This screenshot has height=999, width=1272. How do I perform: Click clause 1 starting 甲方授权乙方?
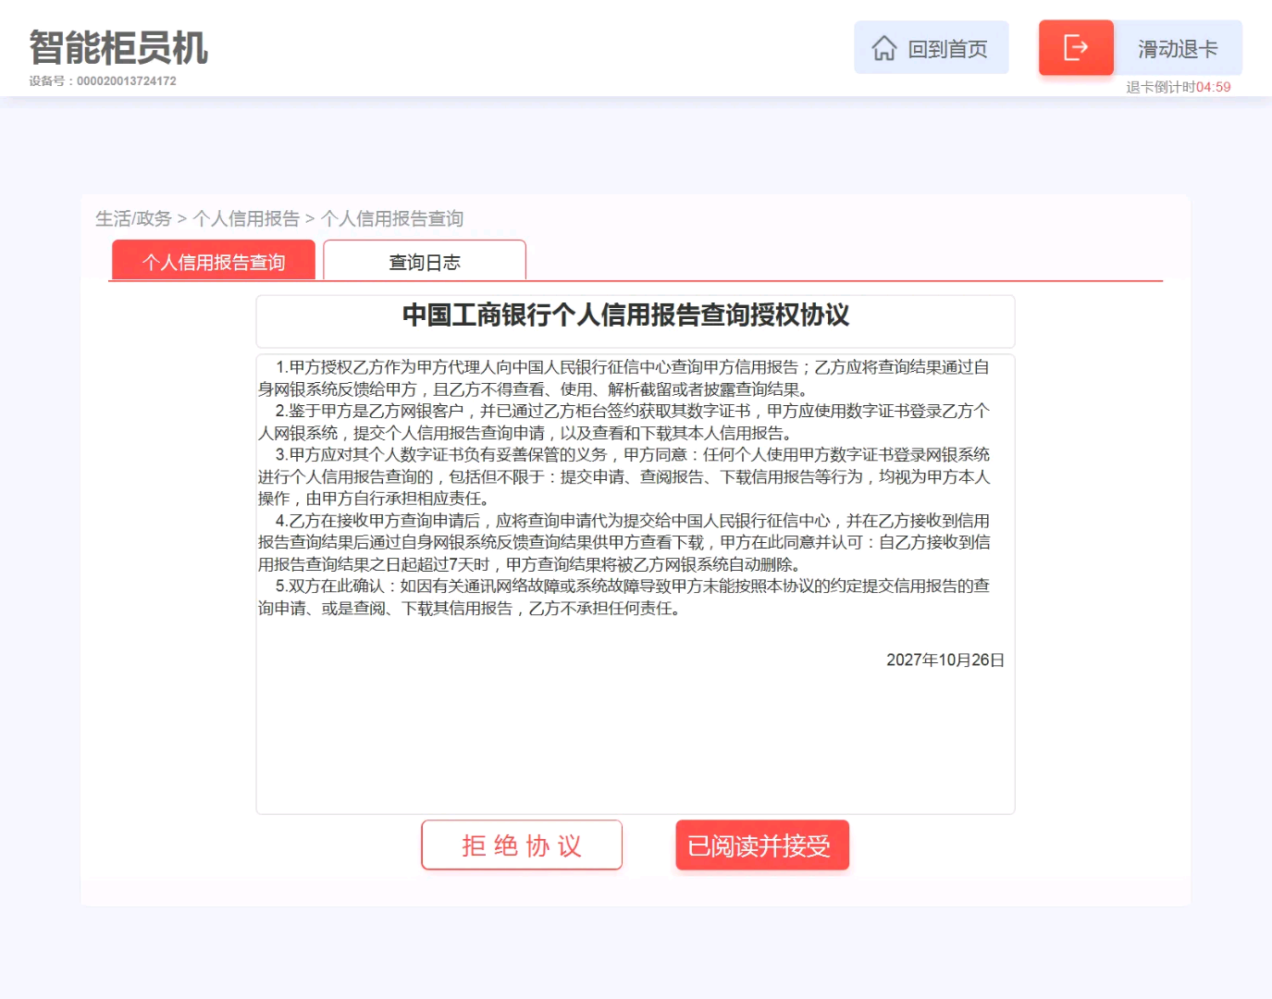point(624,378)
